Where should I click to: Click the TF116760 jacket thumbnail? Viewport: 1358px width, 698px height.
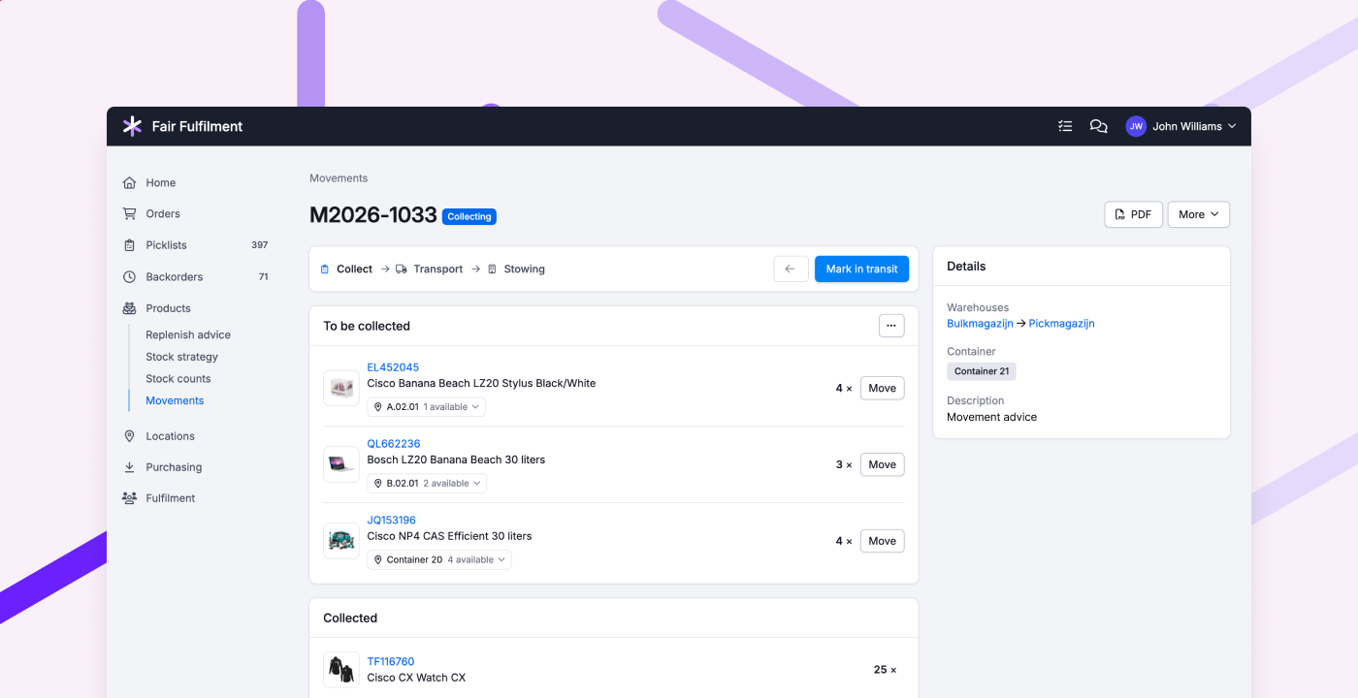tap(341, 670)
